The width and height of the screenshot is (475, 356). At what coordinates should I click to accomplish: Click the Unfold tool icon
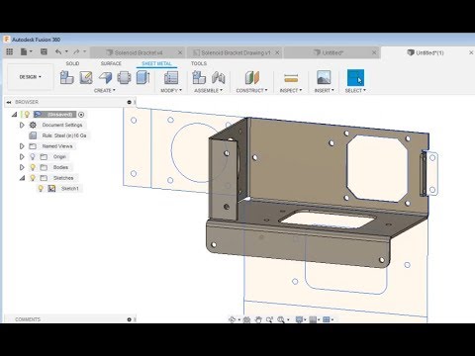(x=124, y=78)
